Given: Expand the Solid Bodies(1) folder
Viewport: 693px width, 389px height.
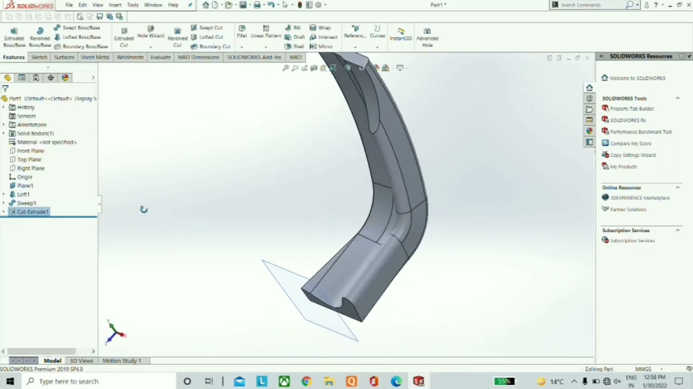Looking at the screenshot, I should [4, 133].
